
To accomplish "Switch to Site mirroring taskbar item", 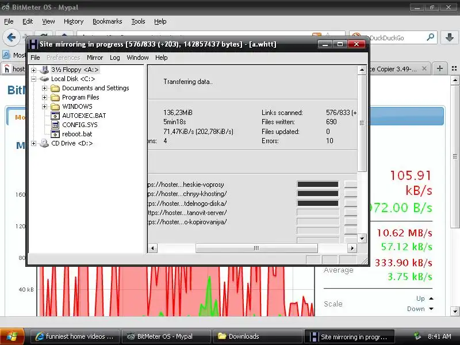I will point(348,336).
